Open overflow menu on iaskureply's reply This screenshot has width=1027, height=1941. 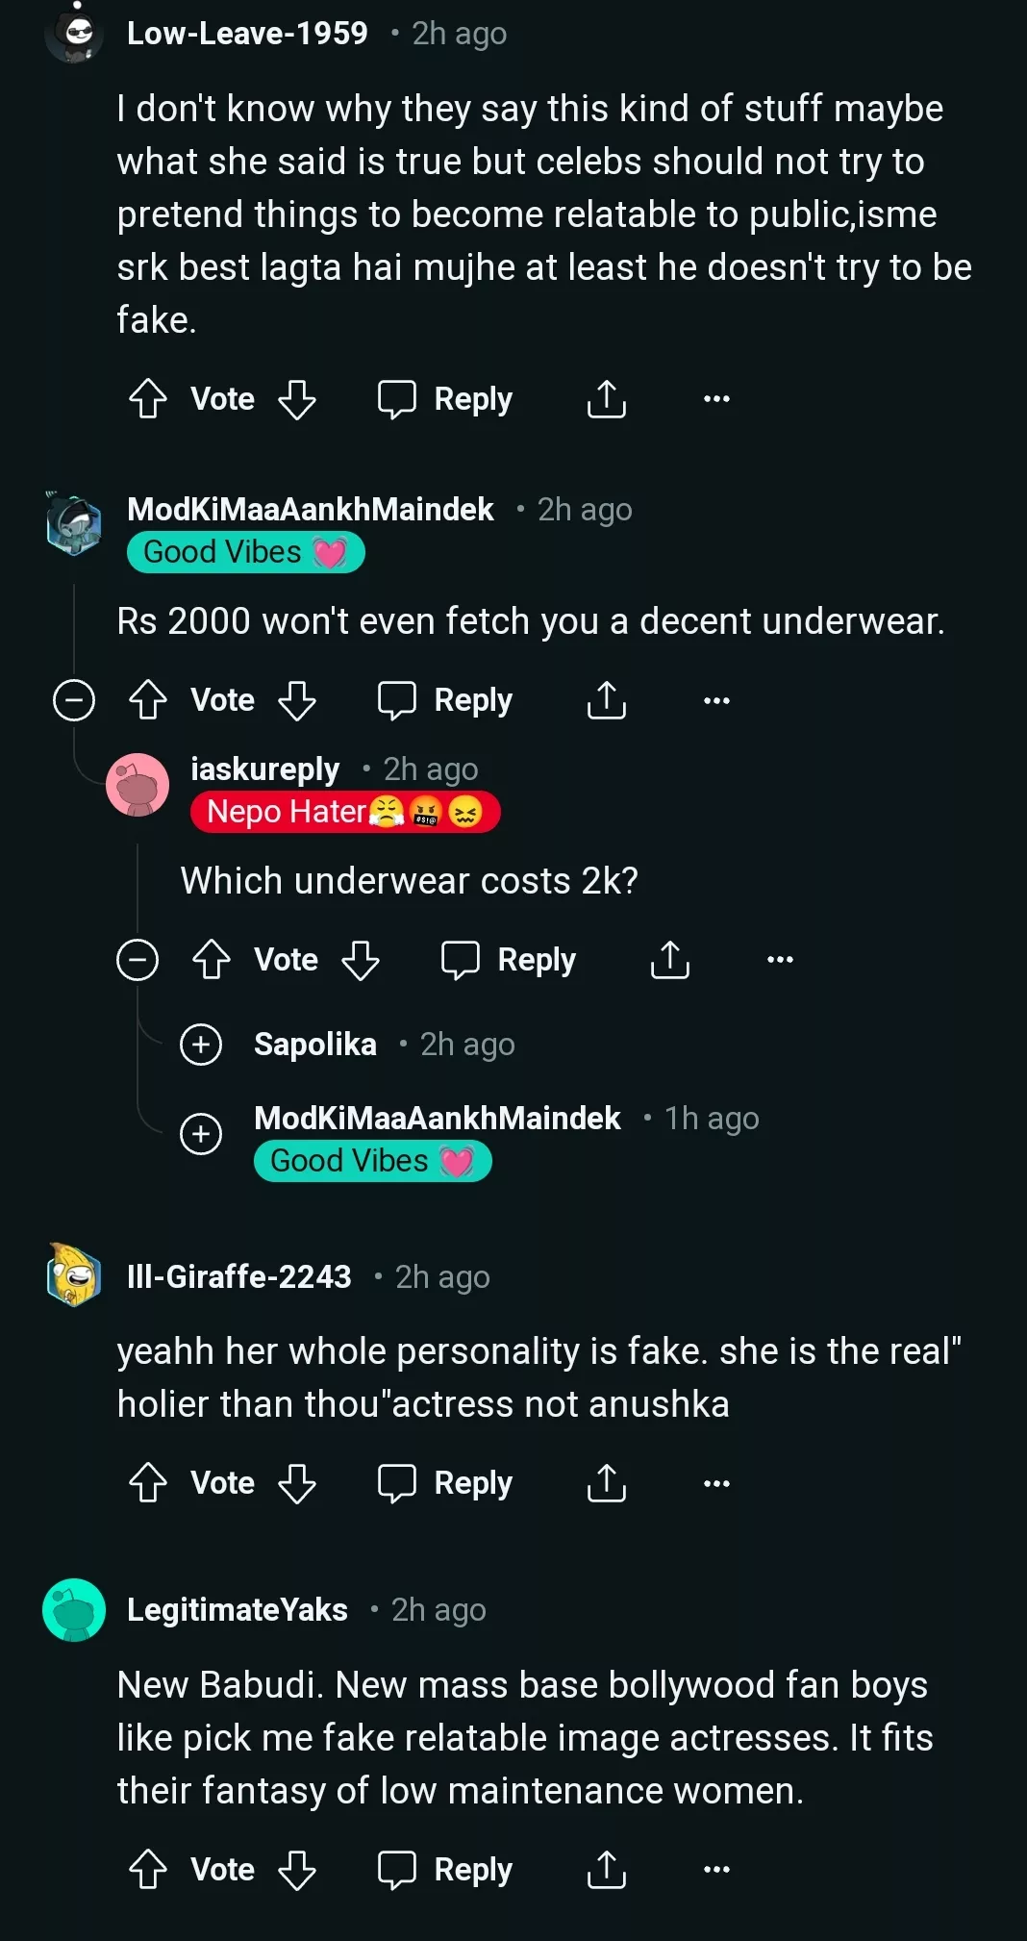click(780, 960)
